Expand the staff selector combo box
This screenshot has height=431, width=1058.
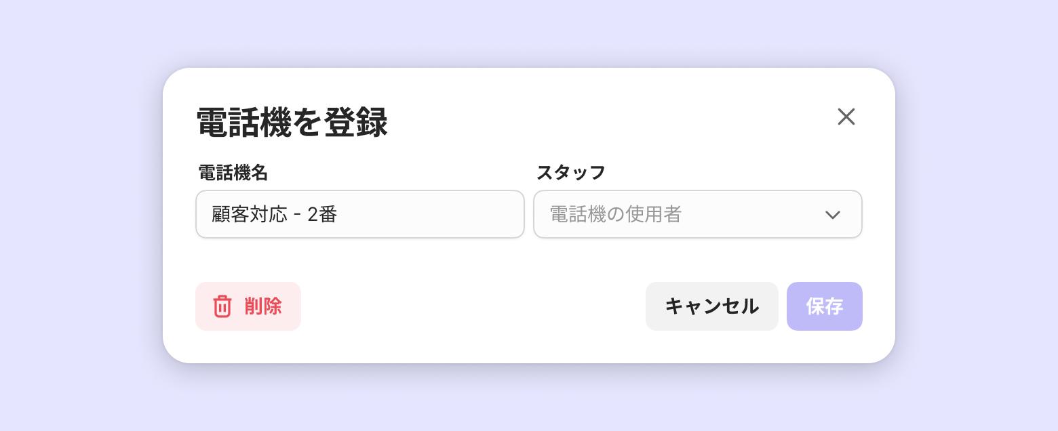pos(697,214)
